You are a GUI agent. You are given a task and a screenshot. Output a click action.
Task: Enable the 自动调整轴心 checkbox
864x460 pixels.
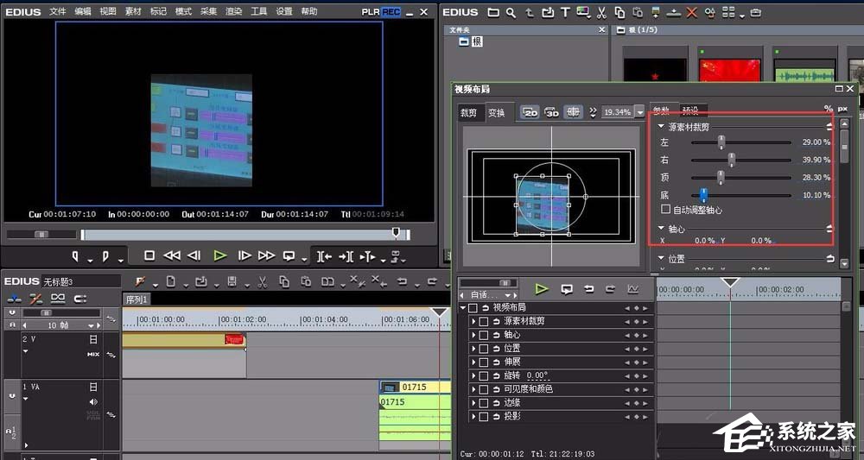point(665,210)
